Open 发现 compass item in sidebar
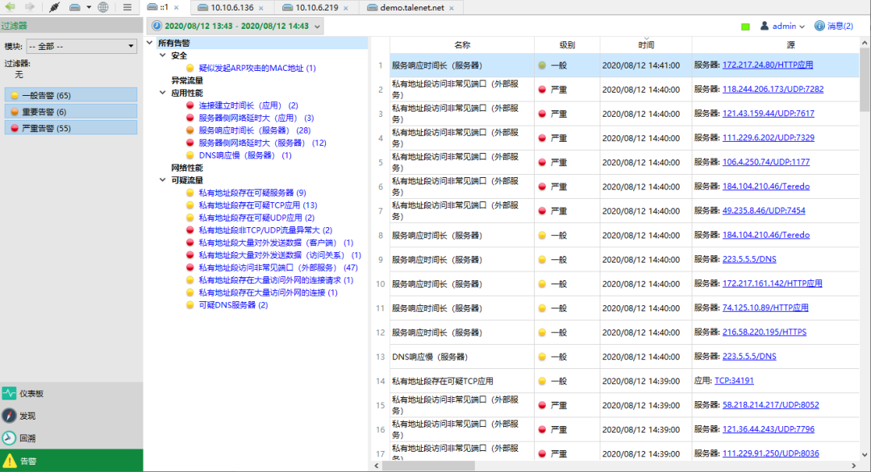871x472 pixels. click(27, 416)
